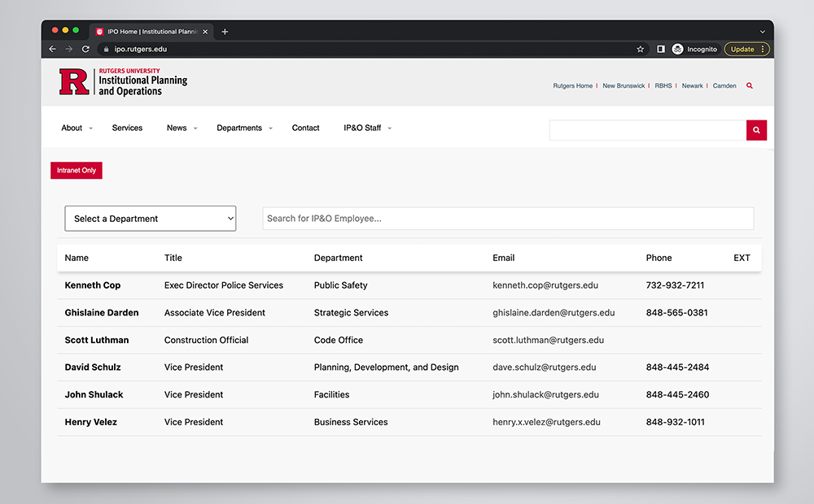Open a new tab with plus icon

tap(225, 32)
